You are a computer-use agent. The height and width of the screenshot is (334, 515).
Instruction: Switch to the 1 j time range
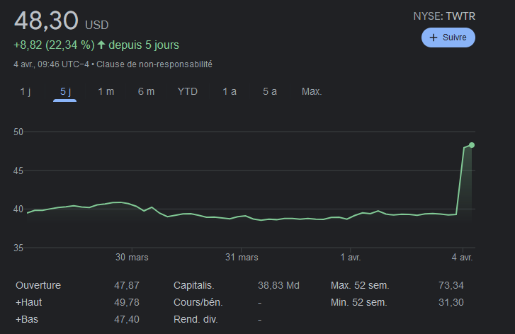coord(26,91)
